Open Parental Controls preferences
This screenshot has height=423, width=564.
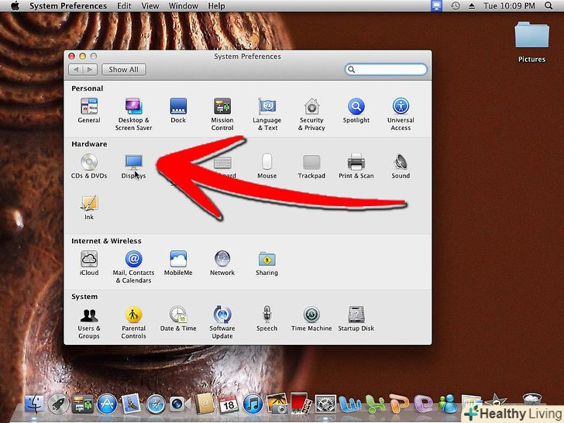[x=133, y=322]
